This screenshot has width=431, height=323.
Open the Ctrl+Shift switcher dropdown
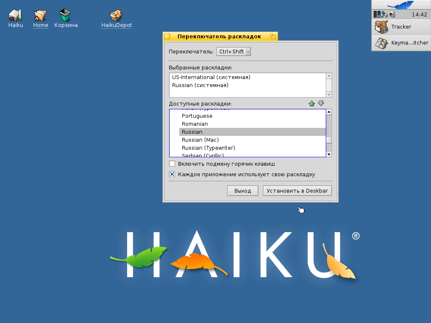point(233,52)
